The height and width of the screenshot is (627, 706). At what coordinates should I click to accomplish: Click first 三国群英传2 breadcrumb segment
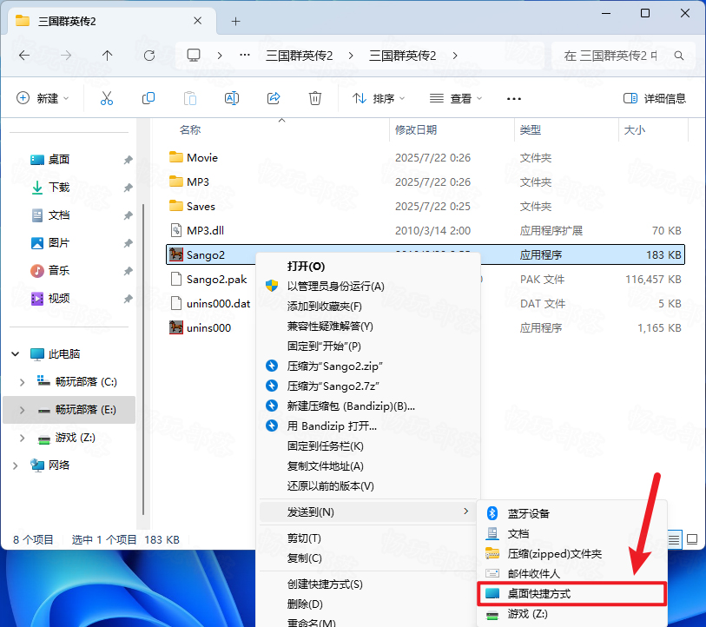(x=299, y=56)
